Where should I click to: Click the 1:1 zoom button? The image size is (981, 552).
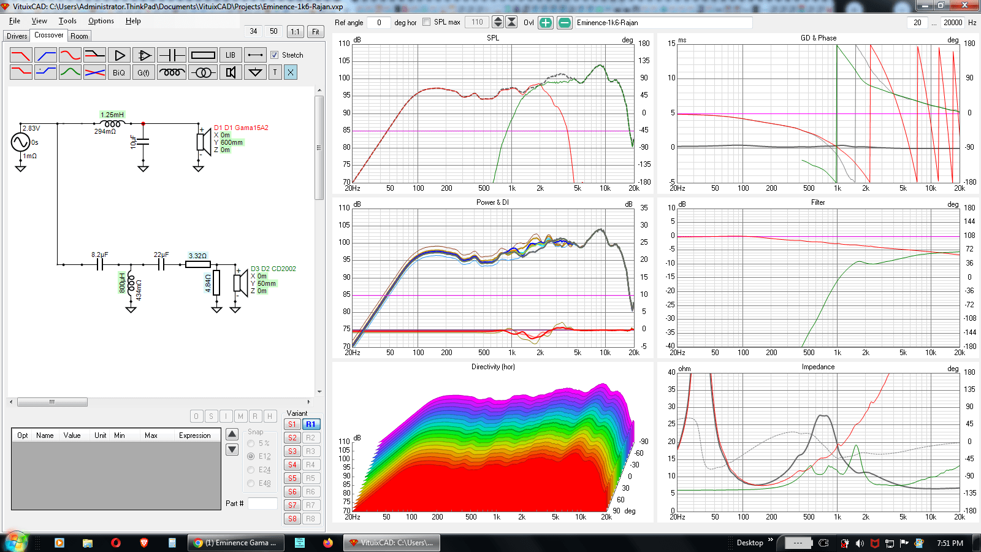point(296,31)
